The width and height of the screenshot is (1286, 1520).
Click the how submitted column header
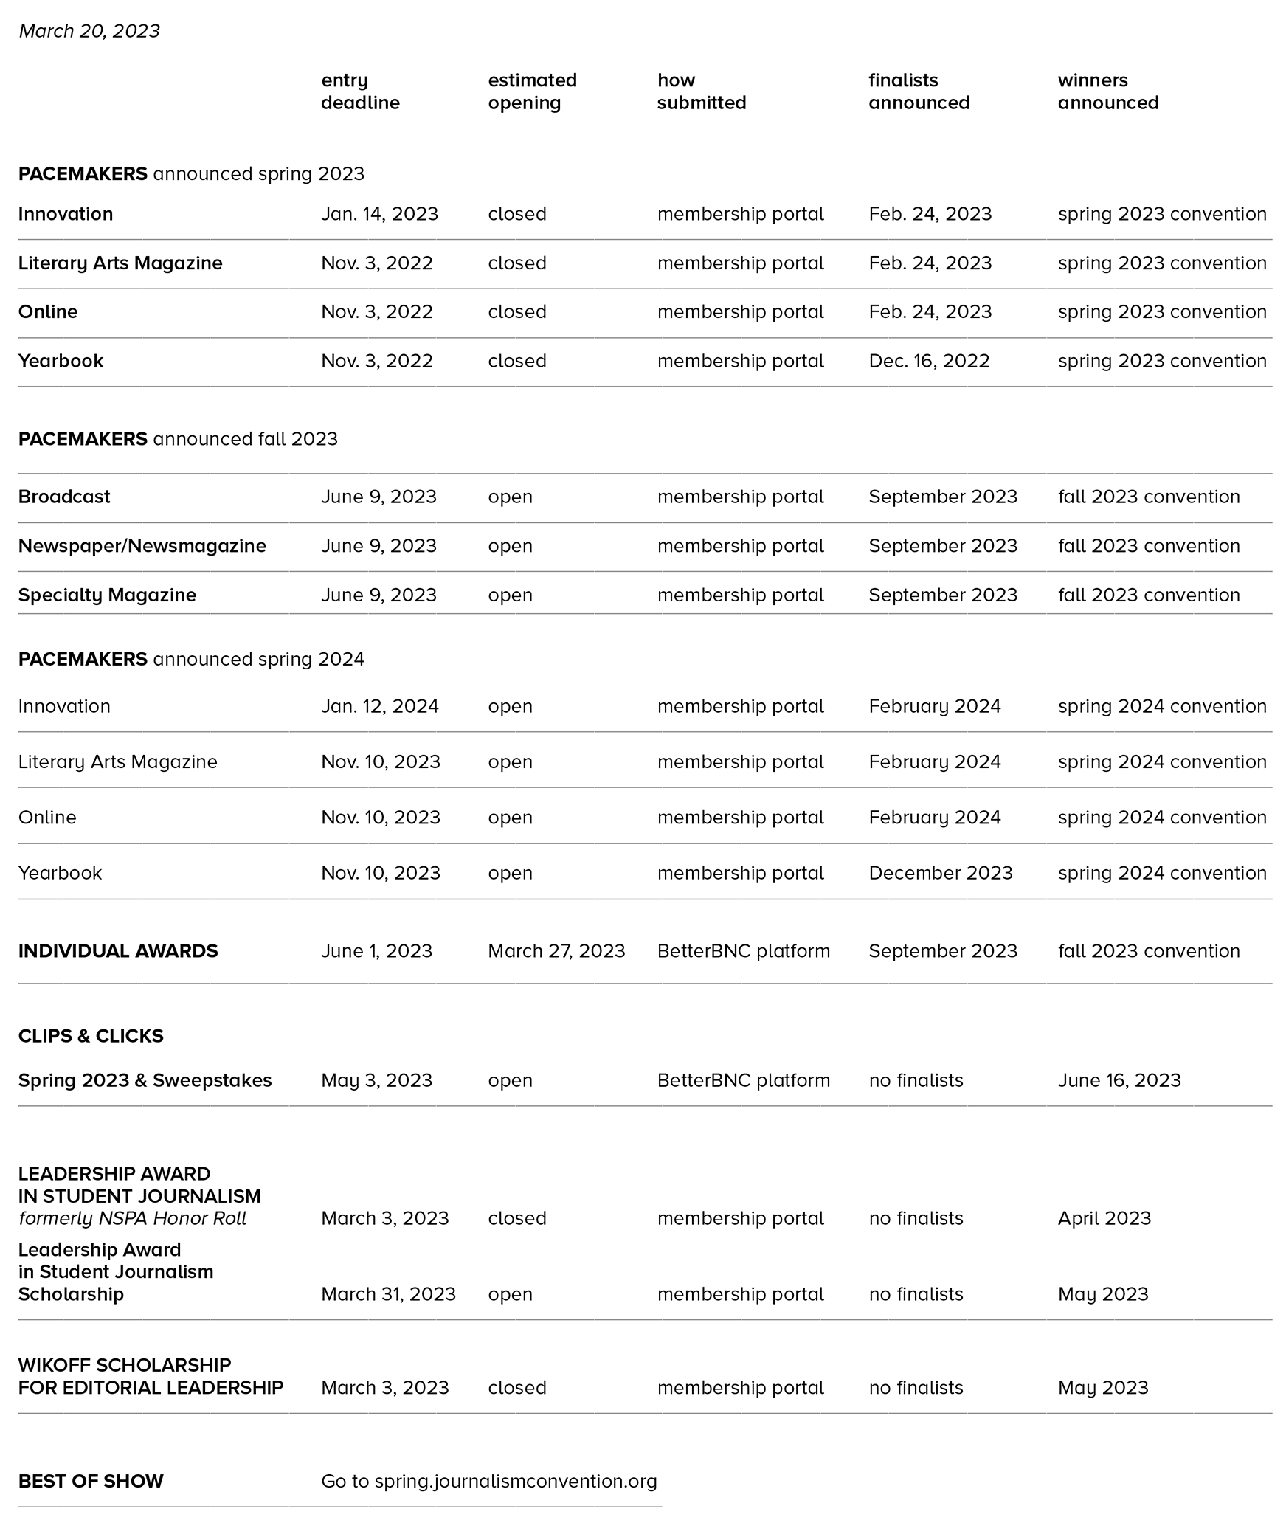(702, 91)
